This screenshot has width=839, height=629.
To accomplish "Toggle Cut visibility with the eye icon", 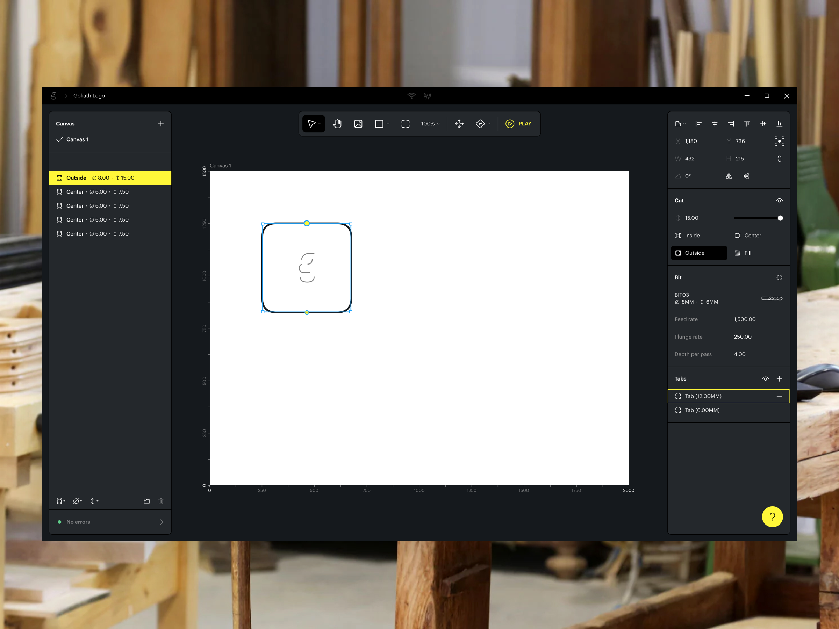I will pos(780,201).
